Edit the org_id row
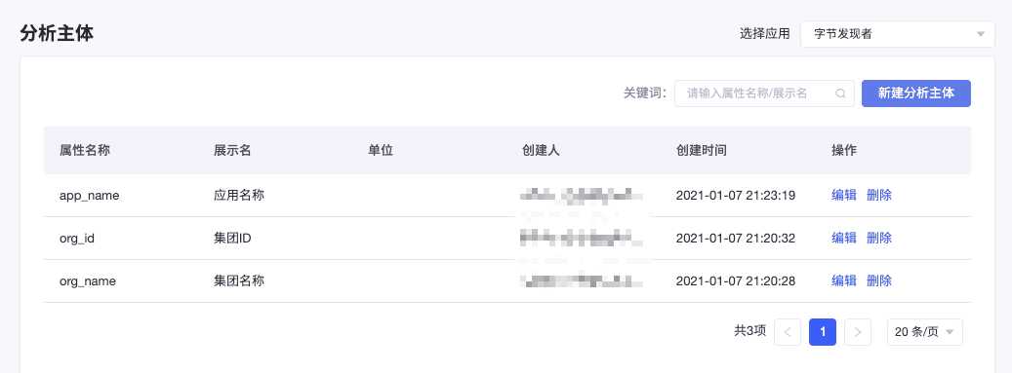1012x373 pixels. (843, 239)
